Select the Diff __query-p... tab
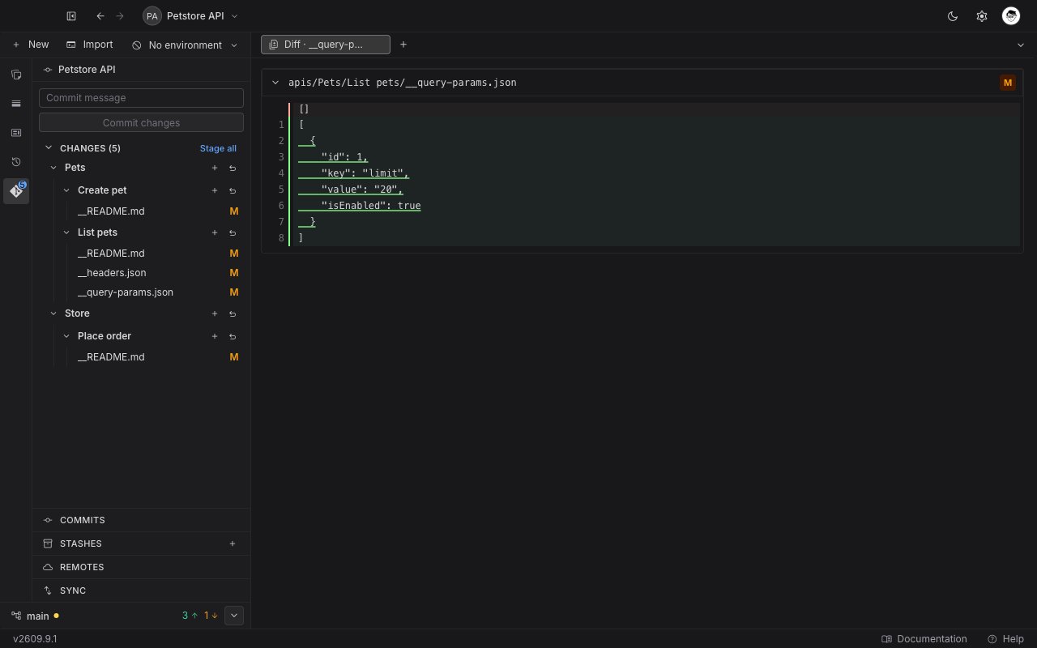The height and width of the screenshot is (648, 1037). point(326,45)
